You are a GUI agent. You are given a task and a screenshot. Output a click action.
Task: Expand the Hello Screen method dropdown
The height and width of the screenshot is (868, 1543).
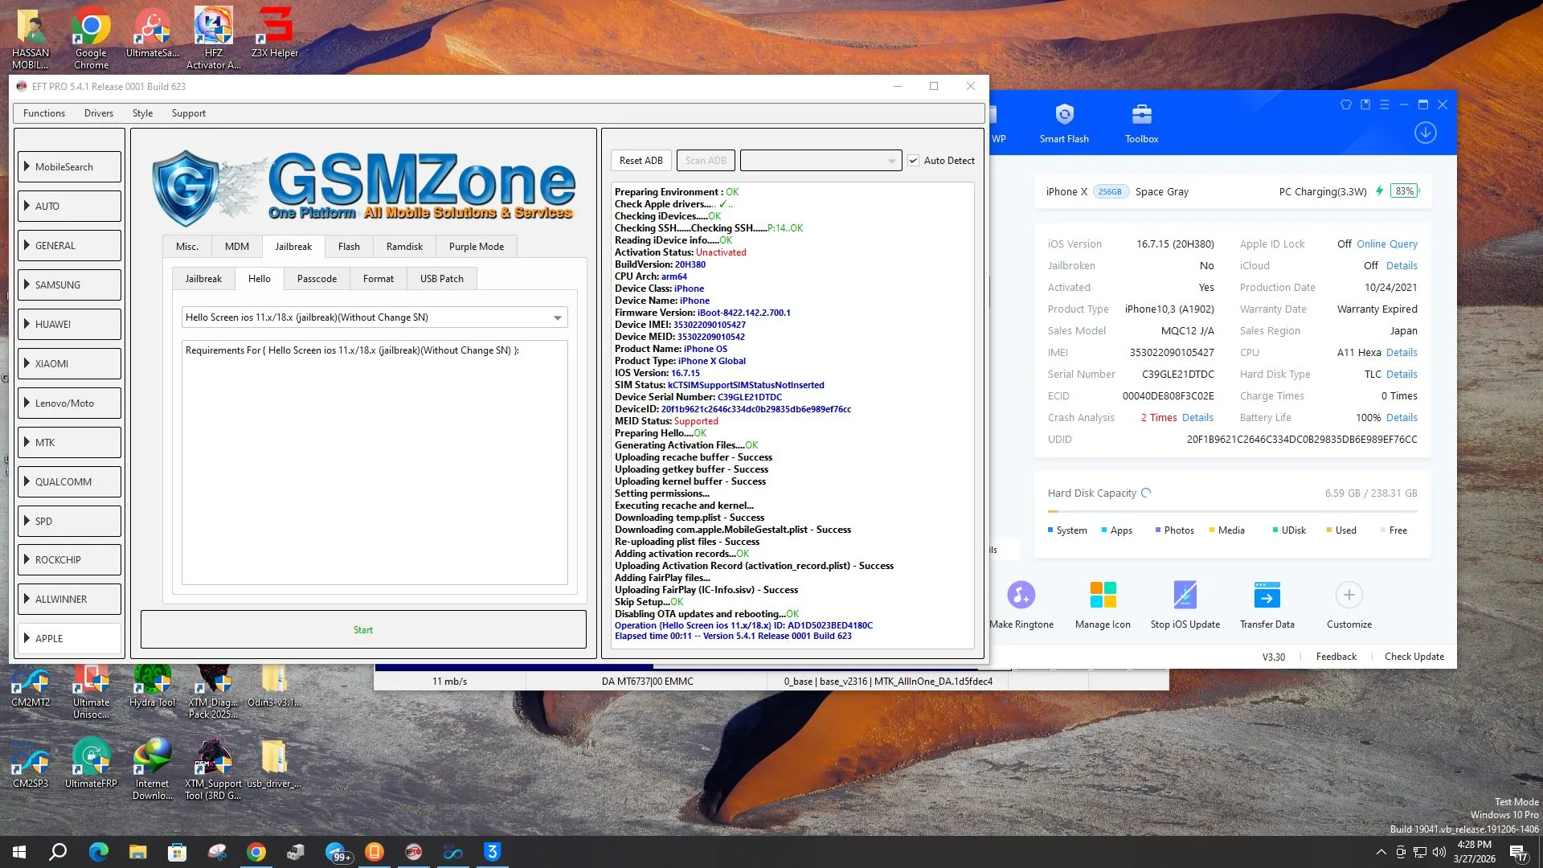click(x=557, y=318)
